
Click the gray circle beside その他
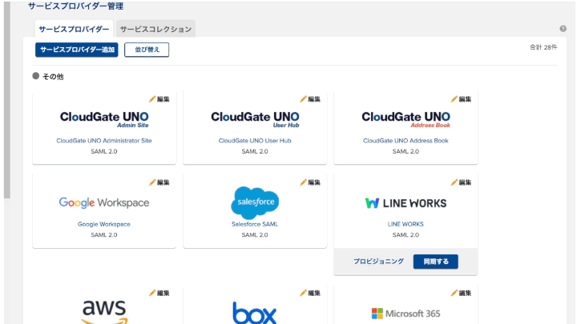(x=36, y=76)
